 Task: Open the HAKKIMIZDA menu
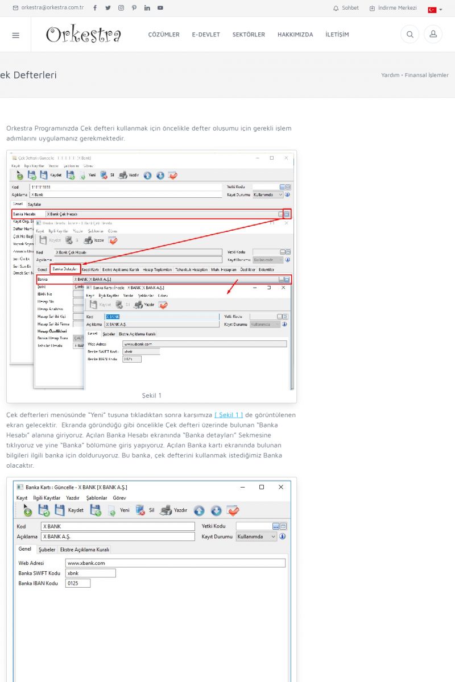[295, 35]
